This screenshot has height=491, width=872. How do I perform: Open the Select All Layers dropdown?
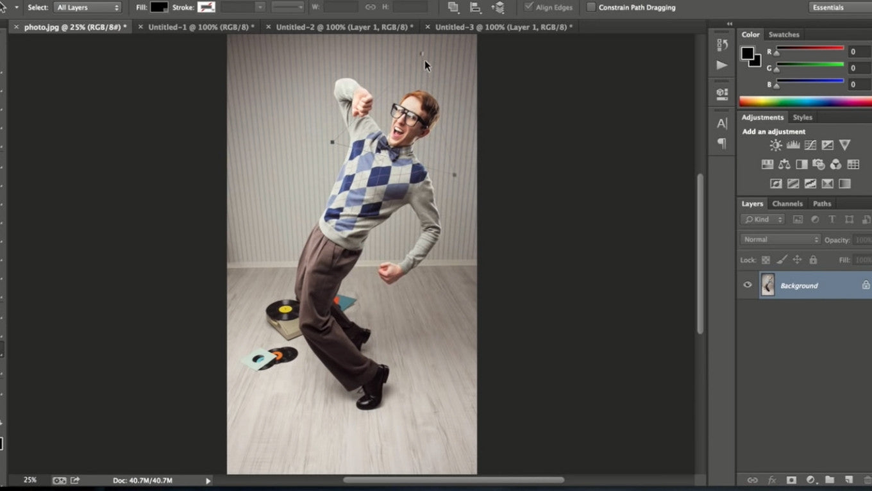[87, 8]
